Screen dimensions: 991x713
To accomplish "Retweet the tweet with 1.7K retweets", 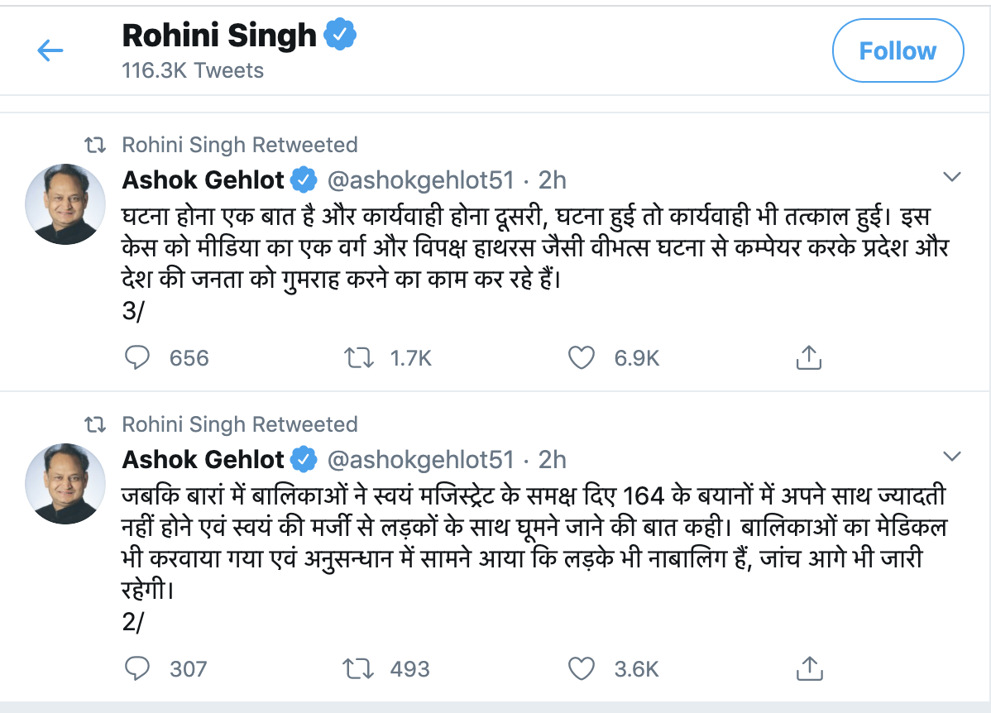I will pos(357,357).
